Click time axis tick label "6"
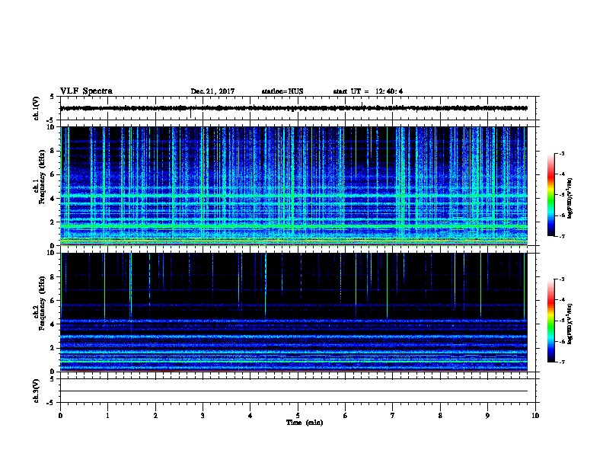Image resolution: width=603 pixels, height=466 pixels. click(346, 416)
